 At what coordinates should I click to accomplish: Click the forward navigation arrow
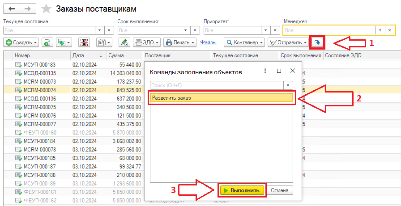[27, 9]
